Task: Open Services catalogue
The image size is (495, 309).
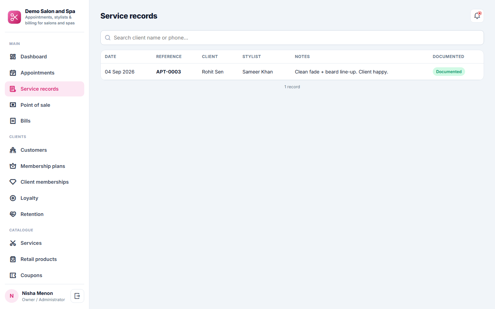Action: coord(44,243)
